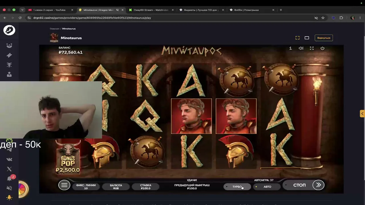This screenshot has height=205, width=365.
Task: Click the Автоигра: 37 counter
Action: tap(264, 180)
